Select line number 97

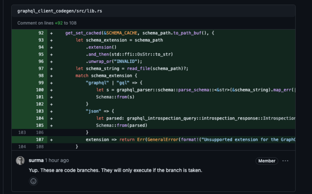(x=41, y=69)
